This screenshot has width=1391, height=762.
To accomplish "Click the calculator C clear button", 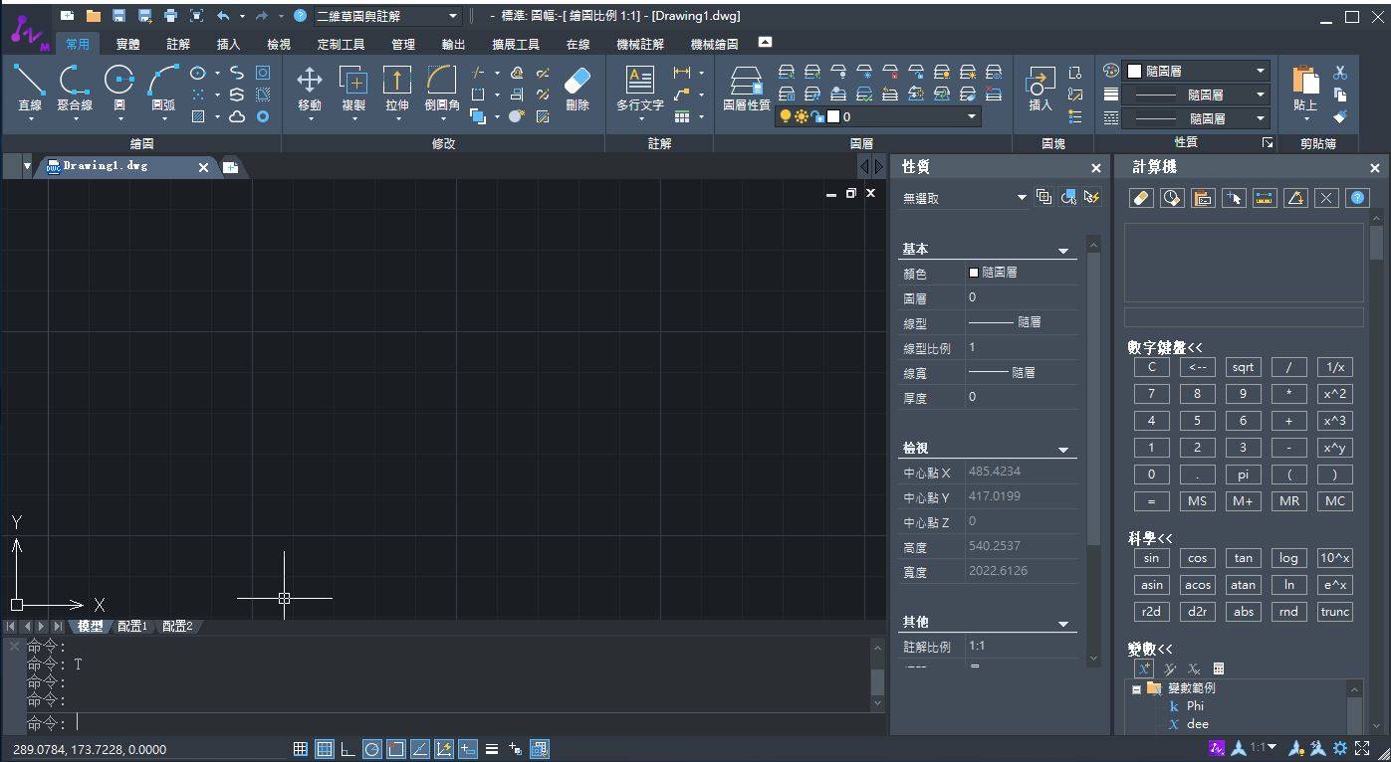I will (1151, 367).
